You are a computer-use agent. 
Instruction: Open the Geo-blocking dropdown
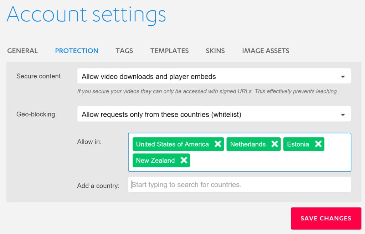point(214,114)
